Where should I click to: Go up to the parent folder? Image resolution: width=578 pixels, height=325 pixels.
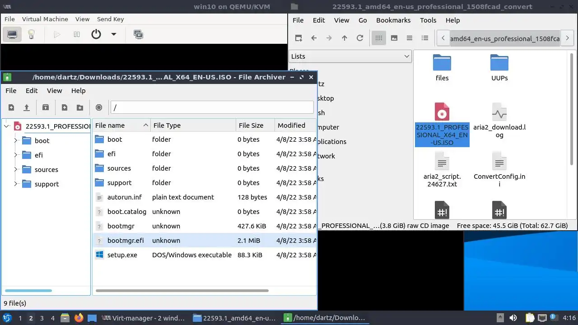click(x=345, y=38)
